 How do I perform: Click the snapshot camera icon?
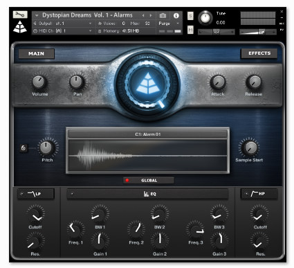pos(163,15)
